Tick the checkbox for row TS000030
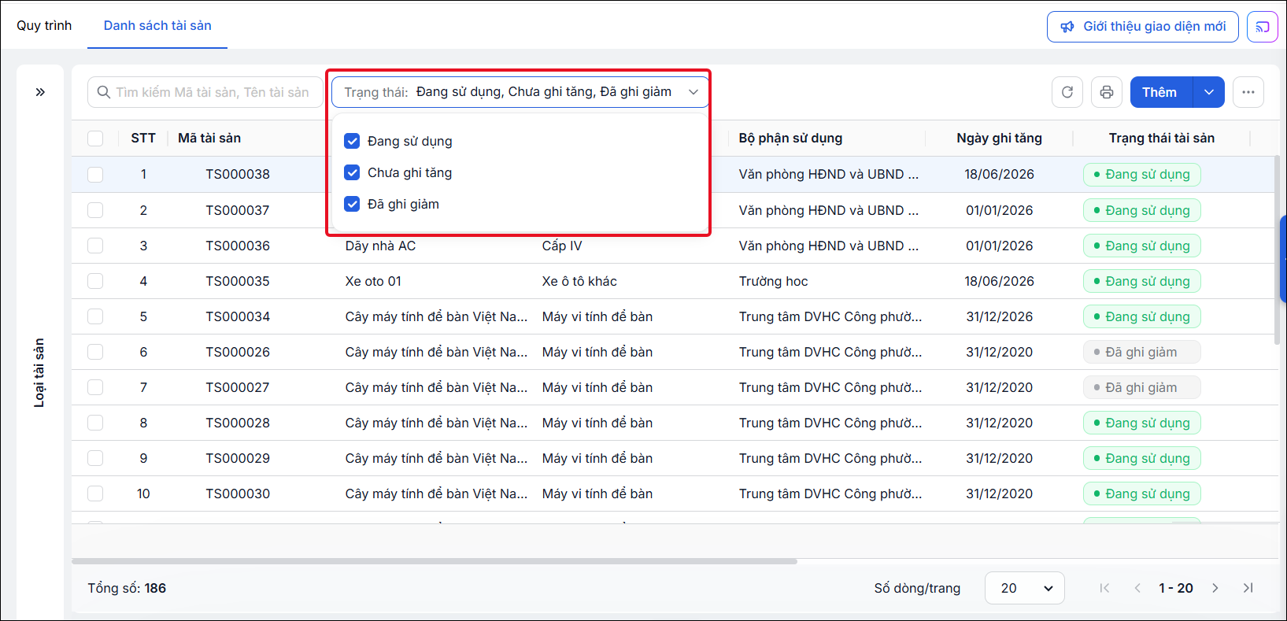The height and width of the screenshot is (621, 1287). (x=95, y=493)
